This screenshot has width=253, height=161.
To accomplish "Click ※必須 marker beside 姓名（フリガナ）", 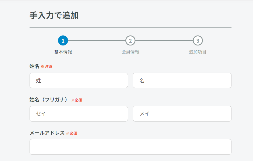I will [x=77, y=100].
